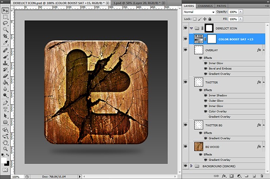
Task: Select the Eyedropper tool
Action: 5,42
